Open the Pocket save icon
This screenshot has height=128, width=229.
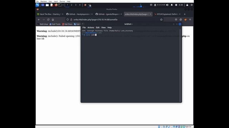point(176,20)
